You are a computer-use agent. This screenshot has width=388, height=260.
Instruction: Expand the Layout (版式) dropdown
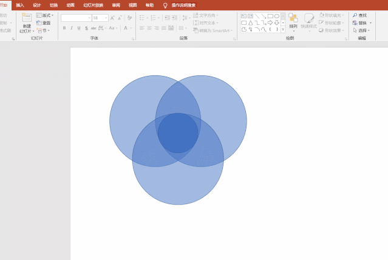[45, 15]
